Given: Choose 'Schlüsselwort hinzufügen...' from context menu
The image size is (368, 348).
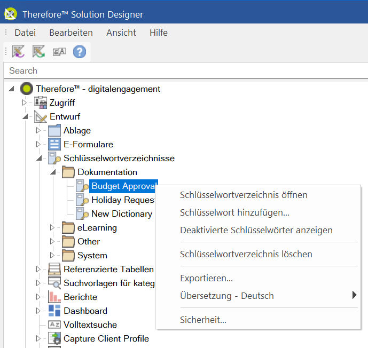Looking at the screenshot, I should point(234,212).
